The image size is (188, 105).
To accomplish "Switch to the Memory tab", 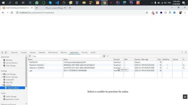I will 64,52.
